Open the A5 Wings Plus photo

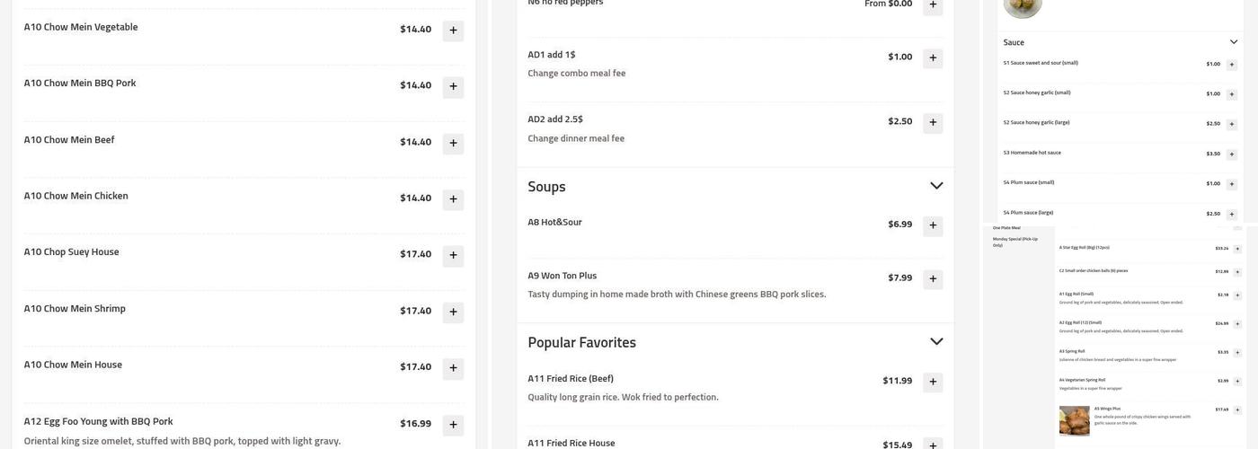pos(1074,420)
